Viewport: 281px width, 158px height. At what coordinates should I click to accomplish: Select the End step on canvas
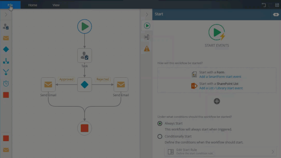[85, 128]
